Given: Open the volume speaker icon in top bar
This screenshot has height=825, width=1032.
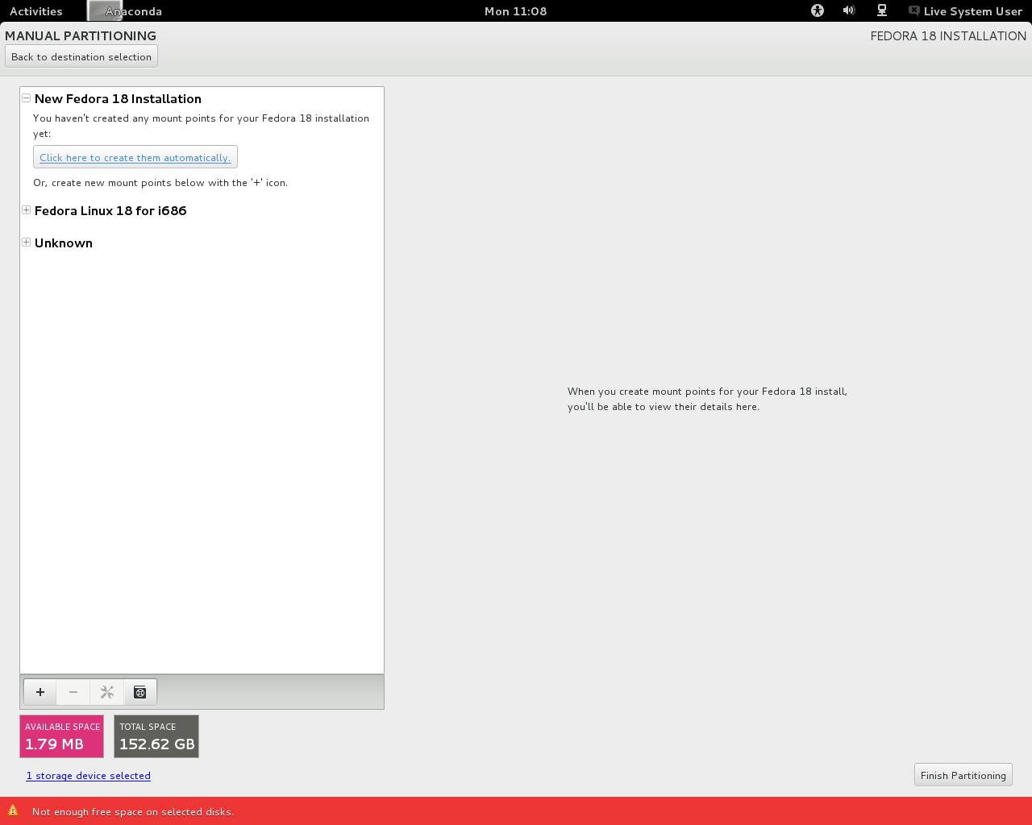Looking at the screenshot, I should coord(849,10).
